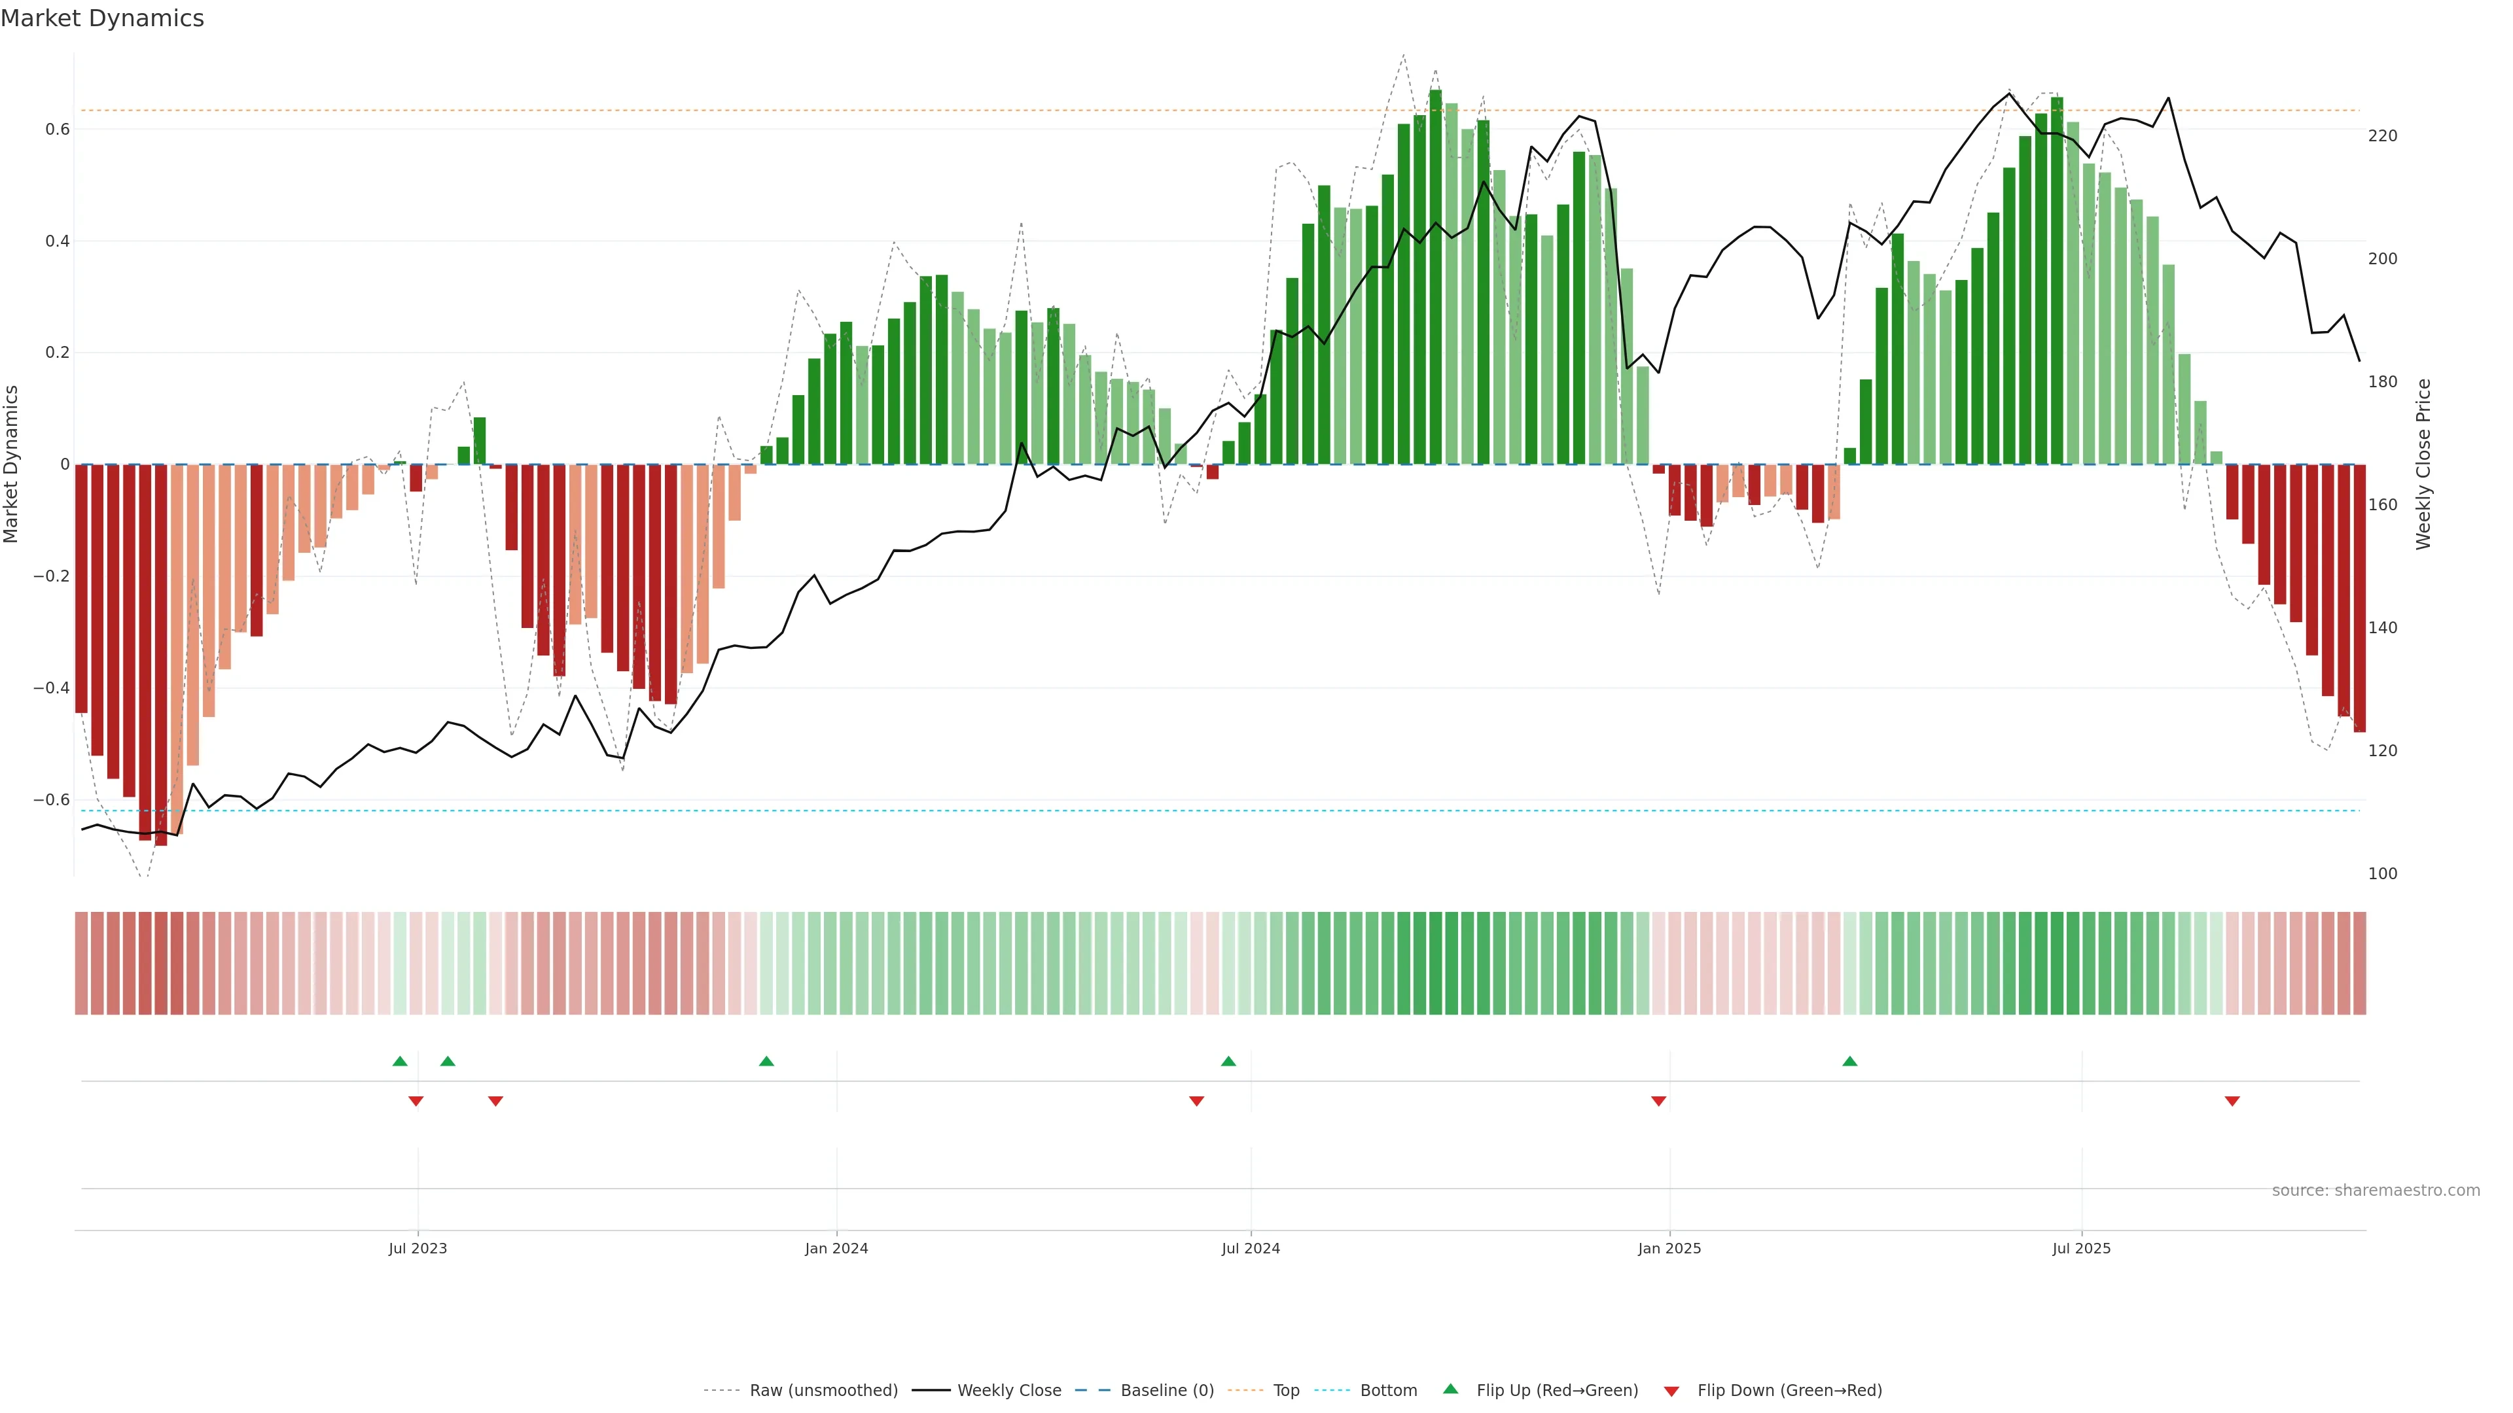Toggle the Weekly Close legend entry
2513x1413 pixels.
[1008, 1391]
